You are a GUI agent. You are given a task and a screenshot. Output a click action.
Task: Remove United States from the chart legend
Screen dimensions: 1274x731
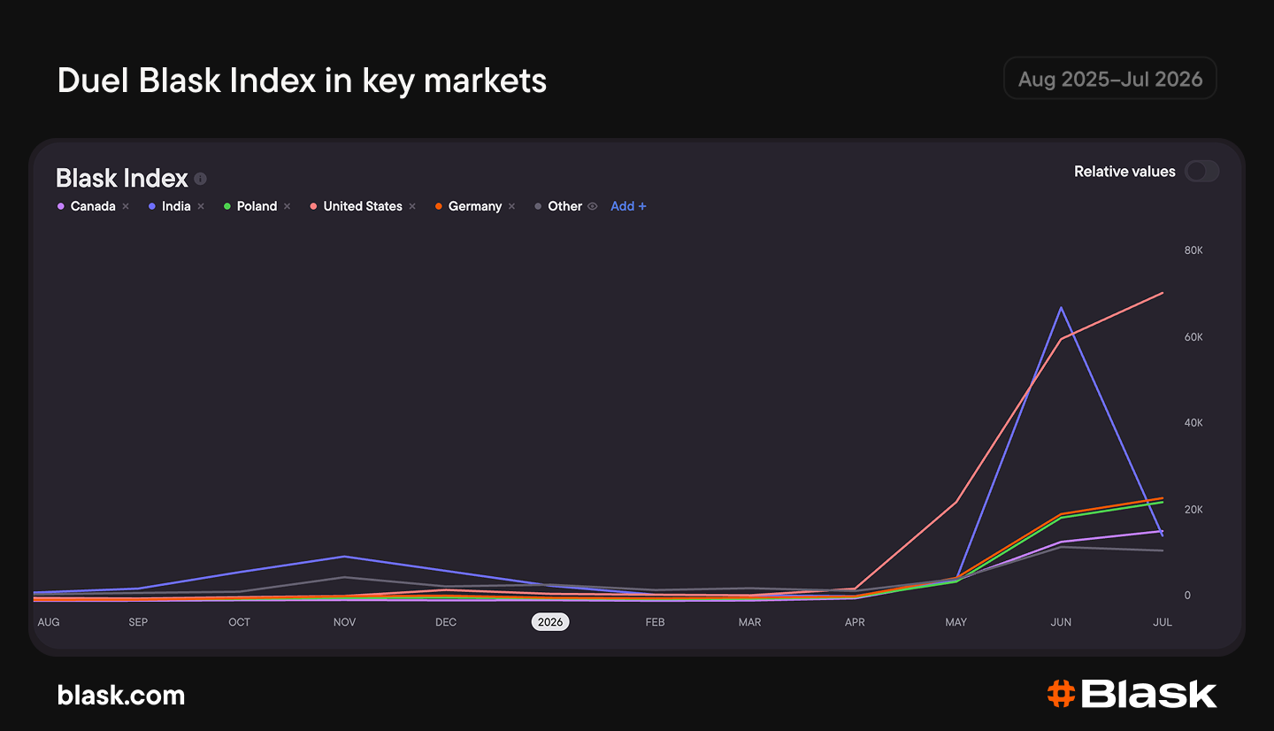[412, 206]
